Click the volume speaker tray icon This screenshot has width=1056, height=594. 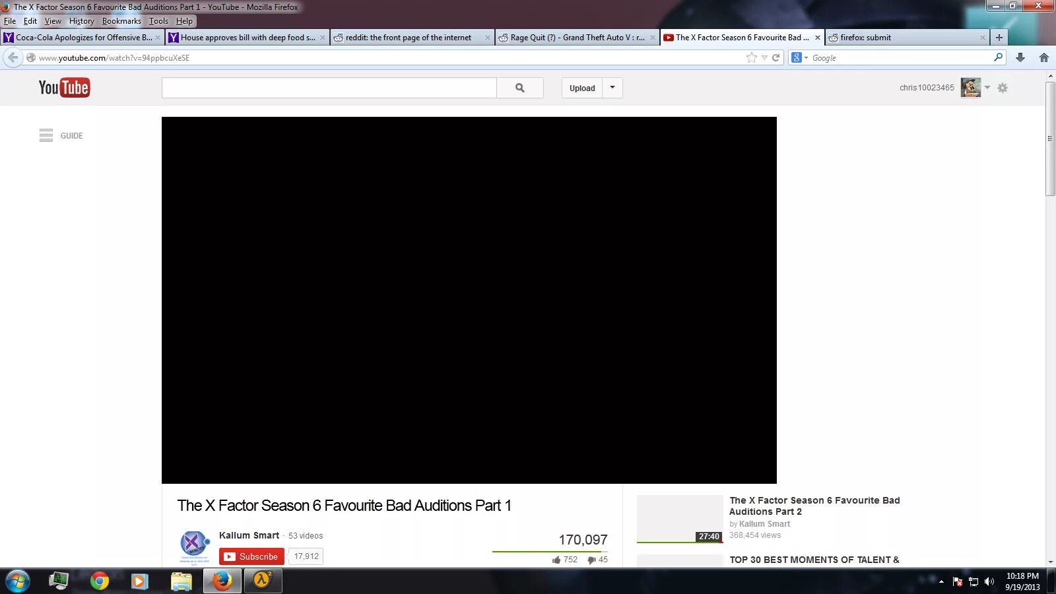tap(989, 581)
